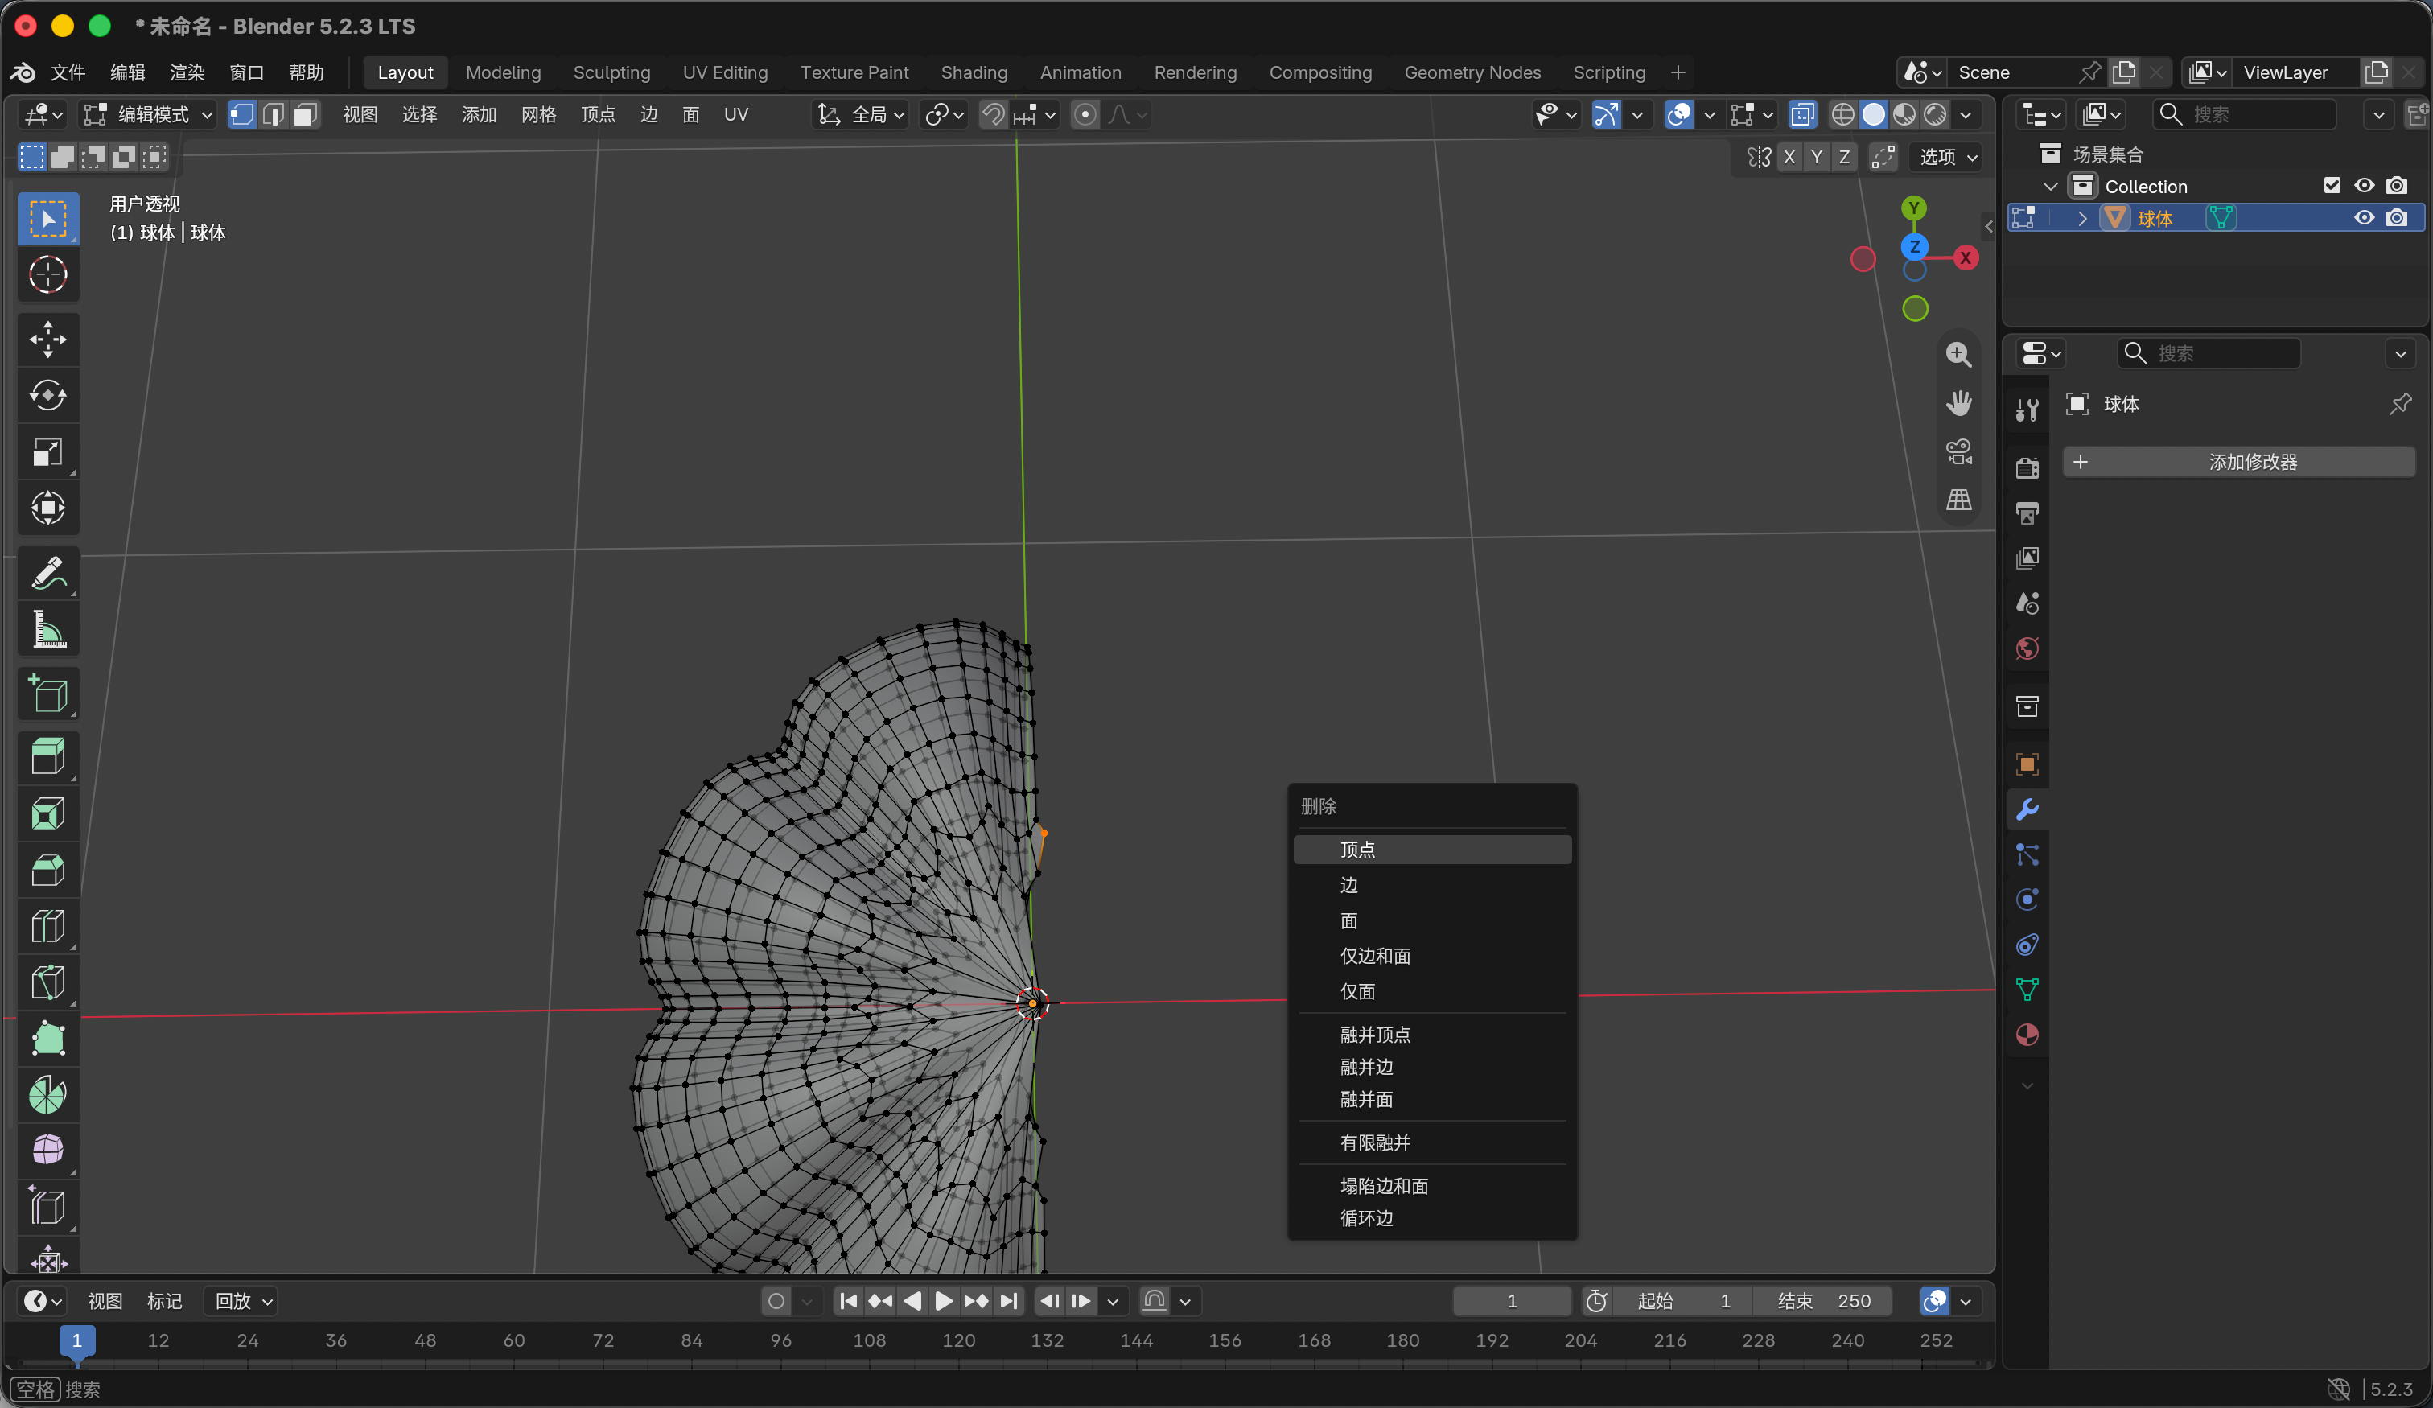Collapse the Collection row in outliner
Image resolution: width=2433 pixels, height=1408 pixels.
click(2050, 187)
